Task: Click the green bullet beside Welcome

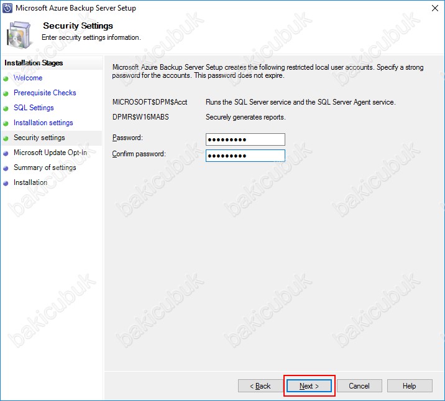Action: [x=6, y=79]
